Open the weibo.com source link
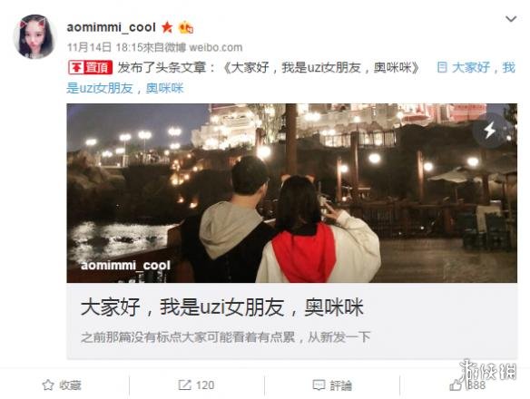 (216, 47)
